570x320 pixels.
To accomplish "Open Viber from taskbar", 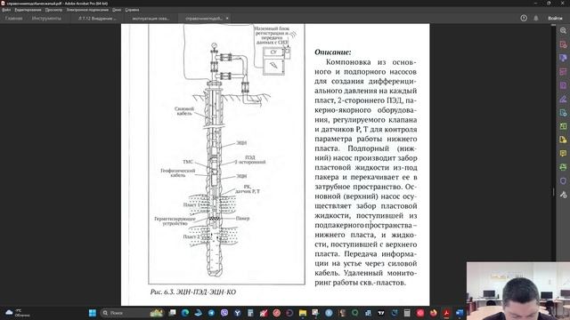I will click(224, 313).
